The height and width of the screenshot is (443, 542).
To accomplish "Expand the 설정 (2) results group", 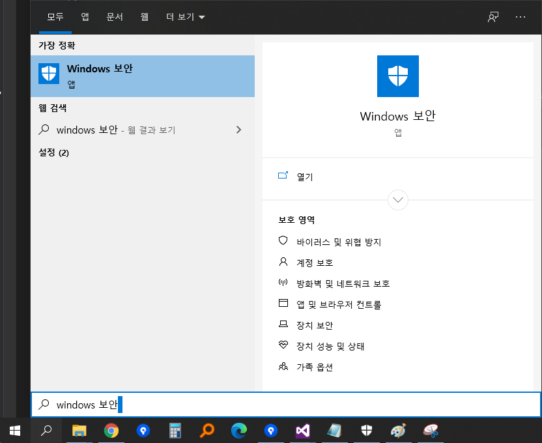I will tap(53, 152).
